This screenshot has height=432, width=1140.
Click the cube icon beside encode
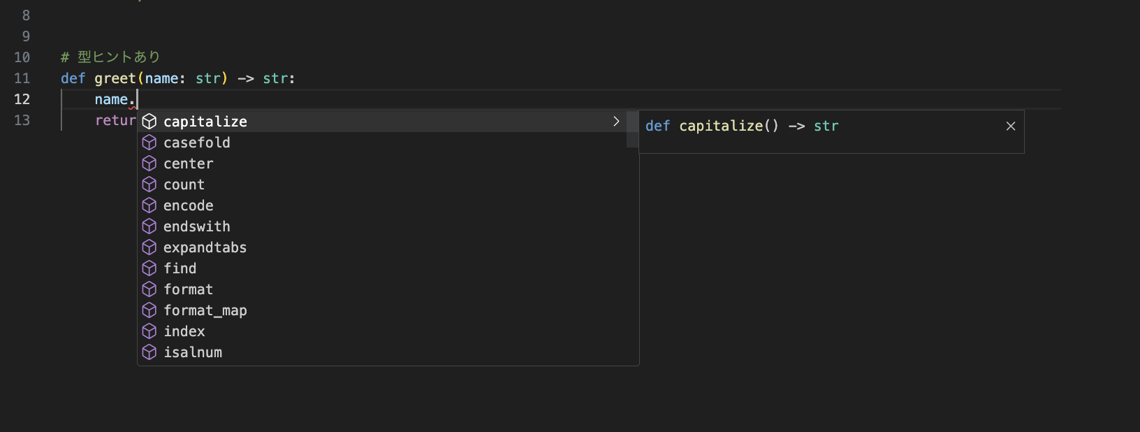tap(149, 206)
